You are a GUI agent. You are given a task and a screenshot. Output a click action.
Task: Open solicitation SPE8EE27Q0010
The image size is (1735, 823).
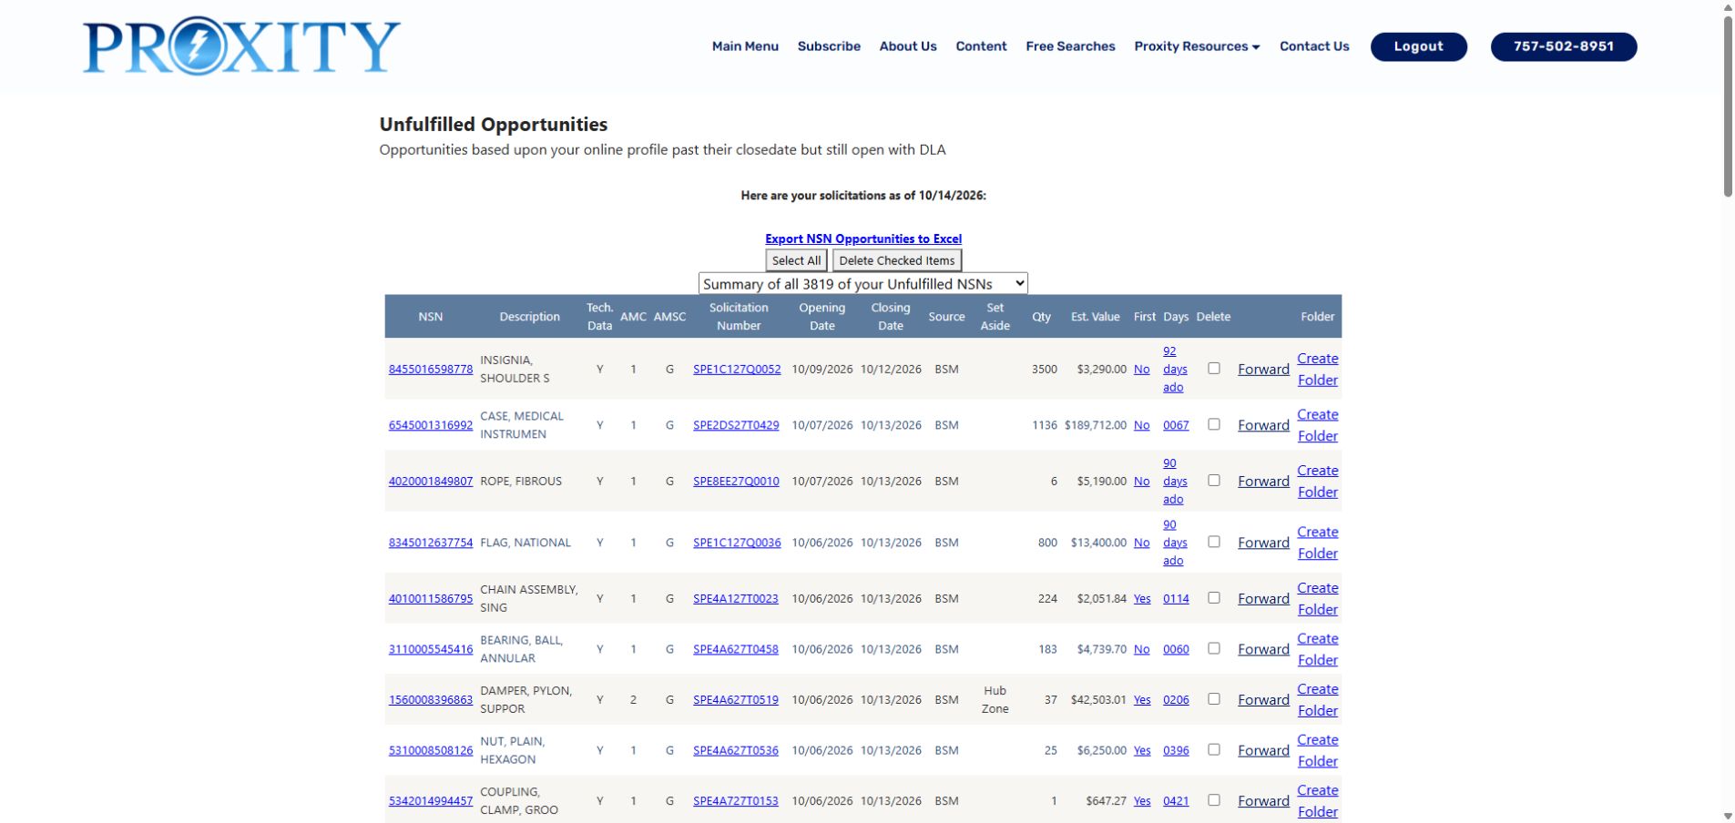[x=736, y=482]
